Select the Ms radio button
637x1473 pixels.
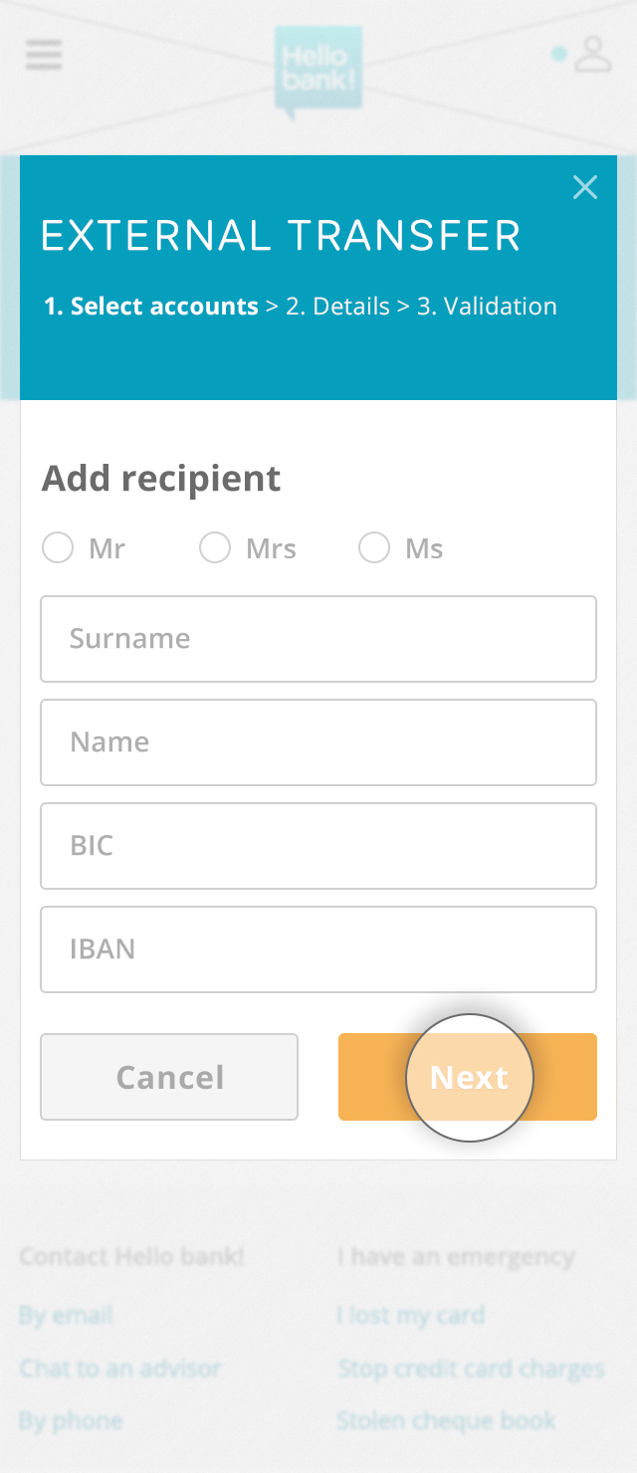click(374, 547)
